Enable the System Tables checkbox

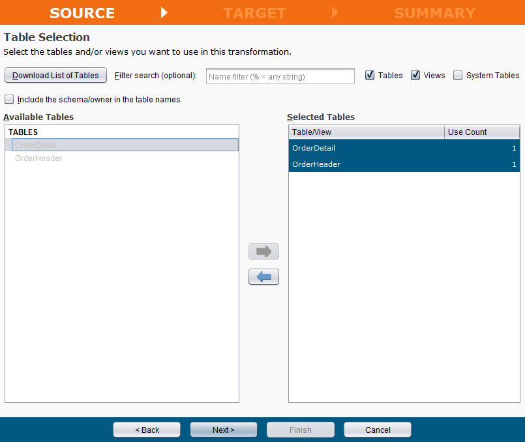[x=458, y=75]
